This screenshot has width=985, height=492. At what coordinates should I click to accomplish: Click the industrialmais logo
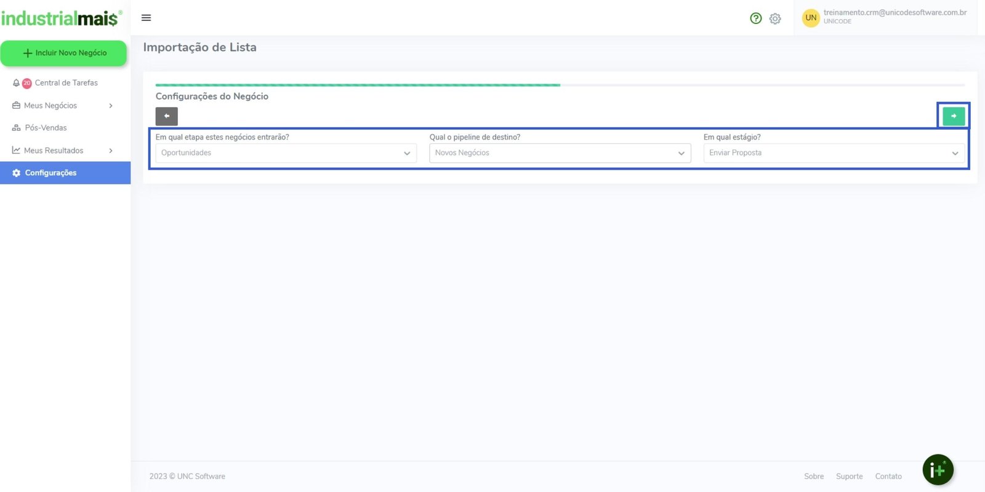[x=60, y=18]
